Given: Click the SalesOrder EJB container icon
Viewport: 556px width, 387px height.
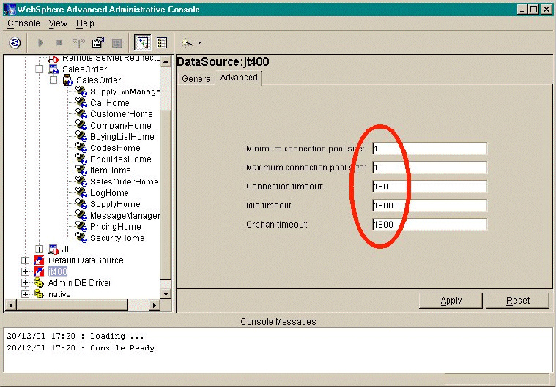Looking at the screenshot, I should (x=67, y=80).
